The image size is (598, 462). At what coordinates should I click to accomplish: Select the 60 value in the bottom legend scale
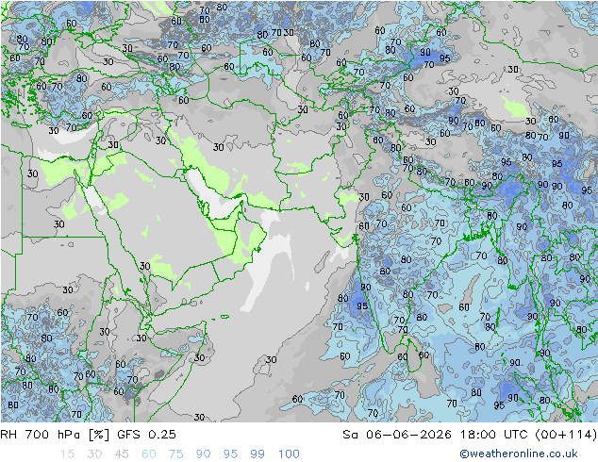(x=148, y=454)
